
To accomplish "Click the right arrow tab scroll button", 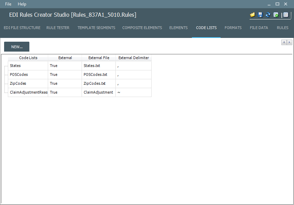I will pos(290,42).
